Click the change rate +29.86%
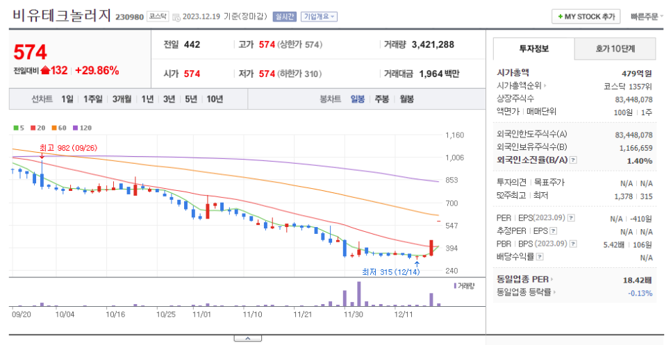The height and width of the screenshot is (345, 671). (97, 71)
